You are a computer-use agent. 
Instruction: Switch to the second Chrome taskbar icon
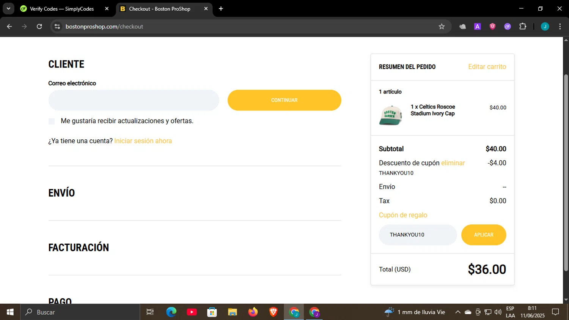(314, 312)
